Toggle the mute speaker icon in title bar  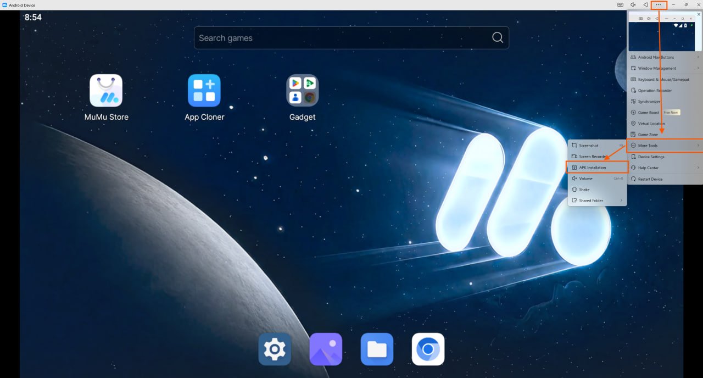(x=633, y=4)
